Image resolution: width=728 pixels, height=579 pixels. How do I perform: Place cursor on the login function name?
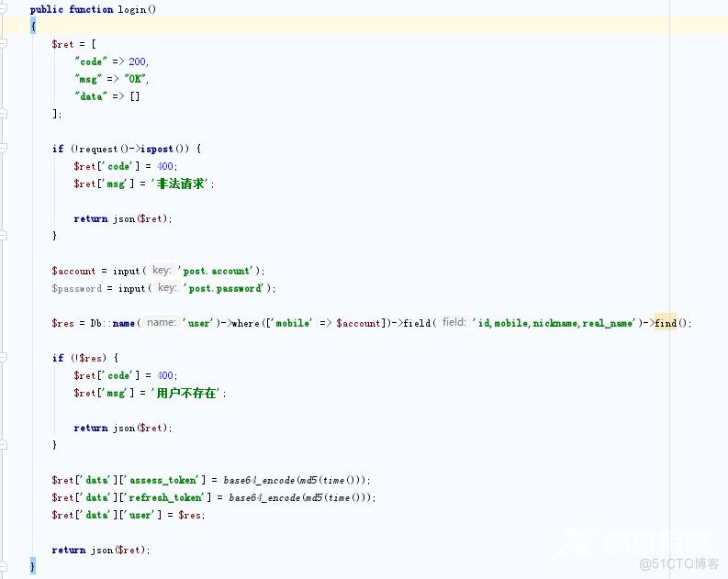coord(133,9)
